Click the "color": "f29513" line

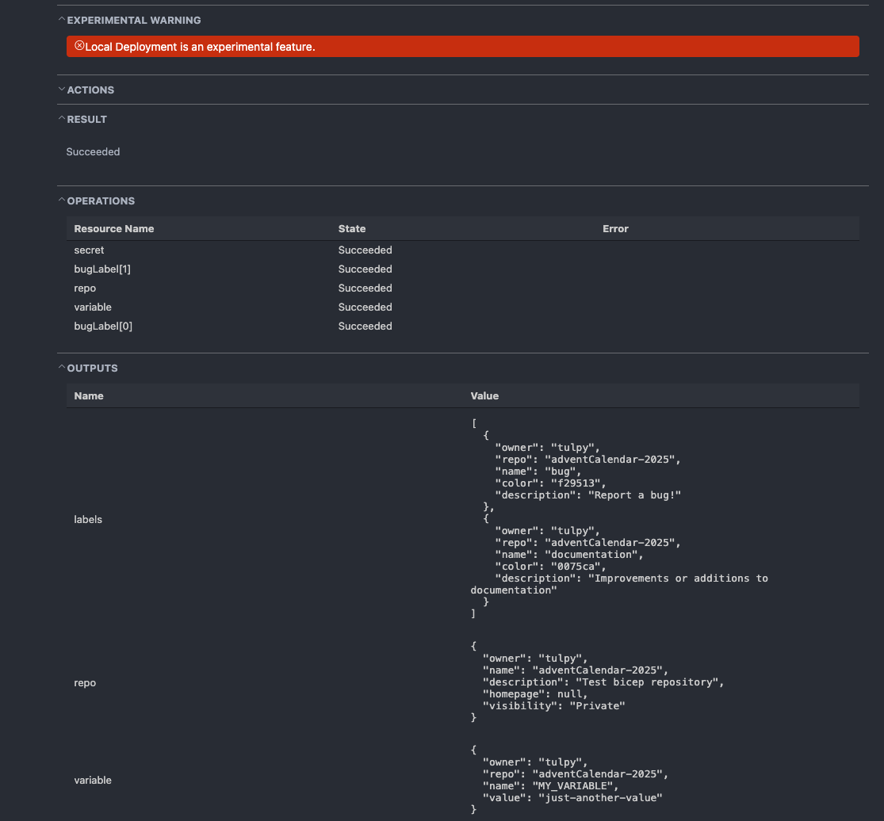pyautogui.click(x=550, y=483)
